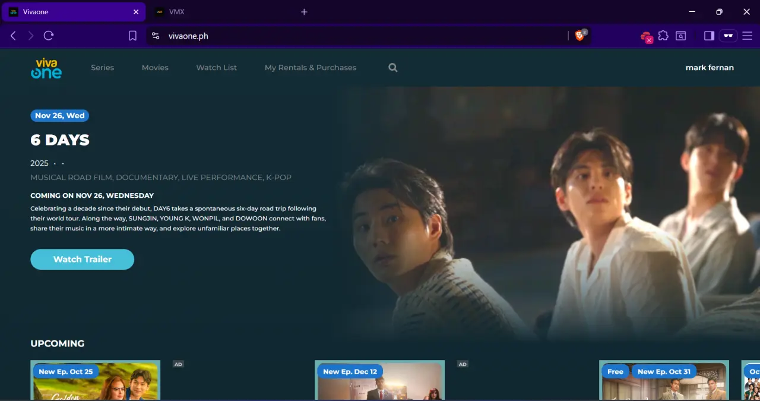Open the Series menu
The width and height of the screenshot is (760, 401).
pos(102,68)
